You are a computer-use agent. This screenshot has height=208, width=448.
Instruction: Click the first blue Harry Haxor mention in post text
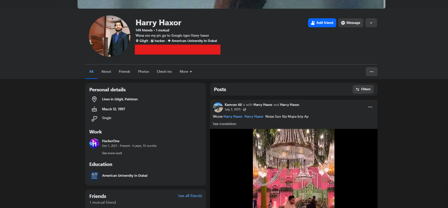(233, 116)
